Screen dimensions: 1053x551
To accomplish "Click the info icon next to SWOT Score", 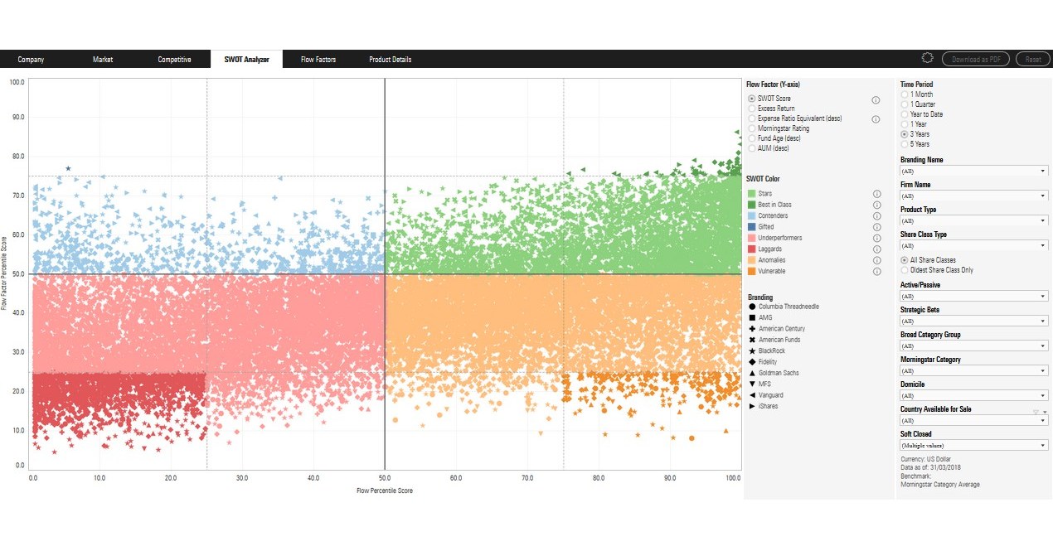I will tap(876, 99).
